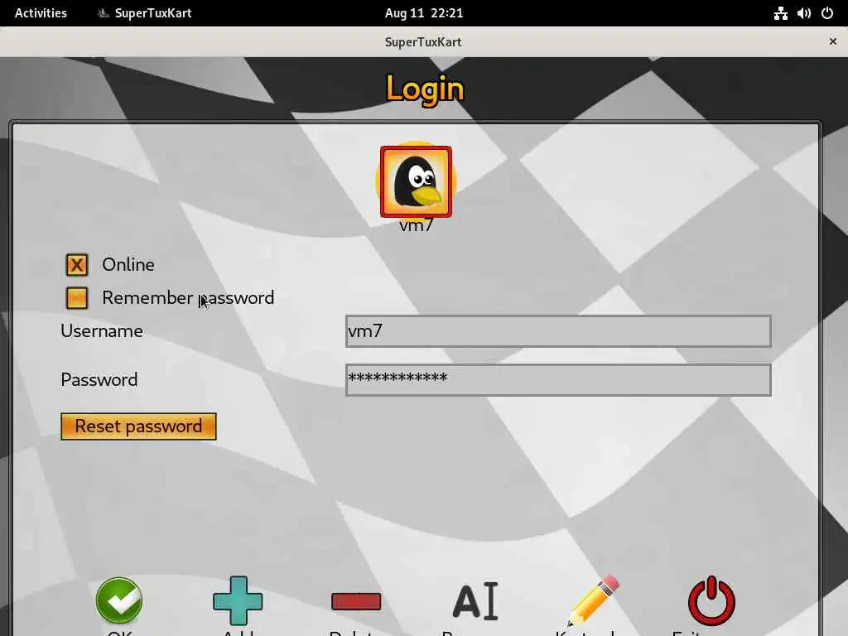848x636 pixels.
Task: Open the network status icon
Action: click(780, 13)
